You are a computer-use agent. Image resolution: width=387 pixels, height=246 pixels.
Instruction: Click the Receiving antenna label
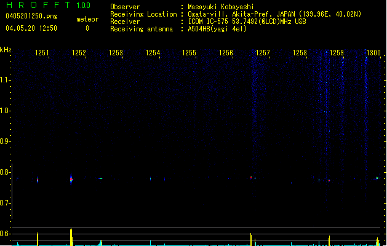pyautogui.click(x=142, y=29)
